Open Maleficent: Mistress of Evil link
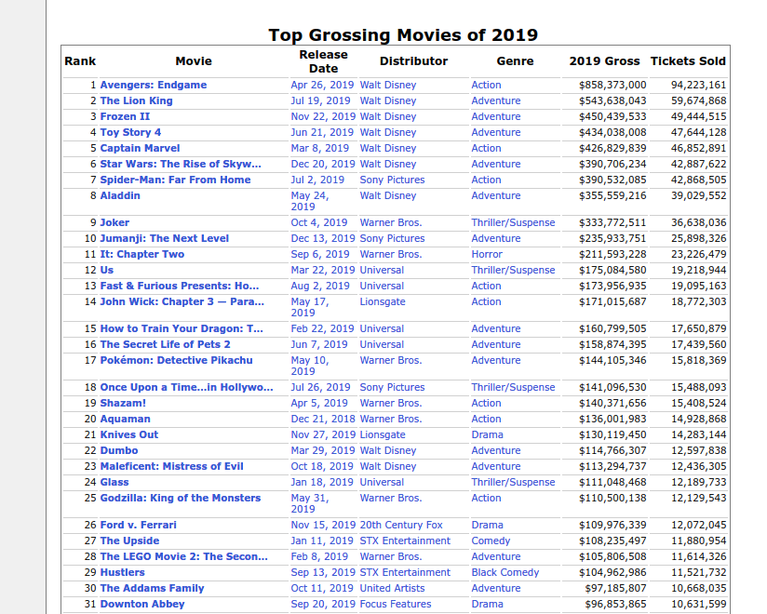The height and width of the screenshot is (614, 767). 171,466
